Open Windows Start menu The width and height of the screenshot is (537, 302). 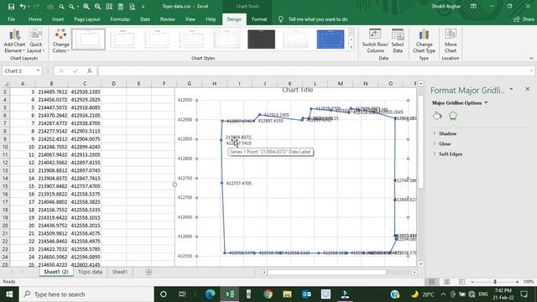(x=9, y=294)
